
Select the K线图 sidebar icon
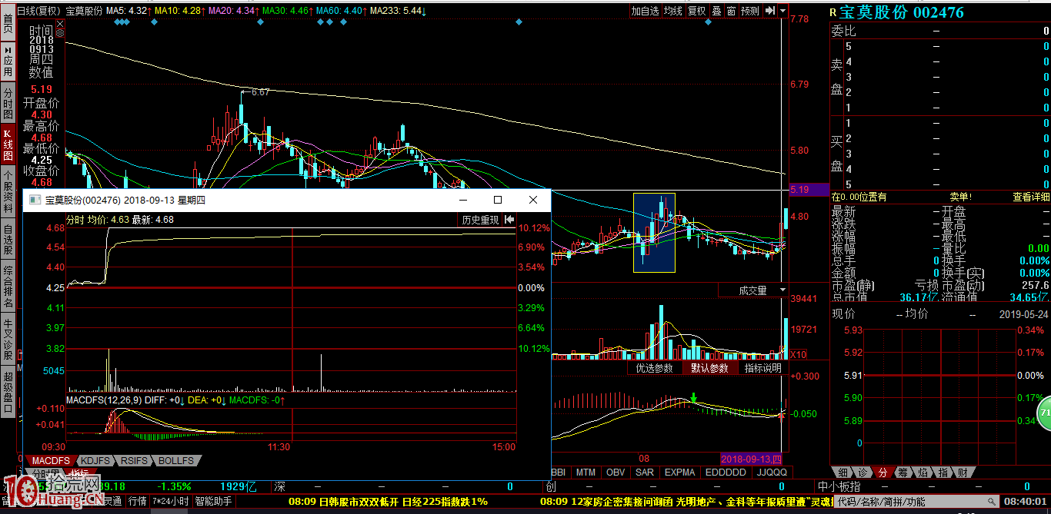click(8, 144)
